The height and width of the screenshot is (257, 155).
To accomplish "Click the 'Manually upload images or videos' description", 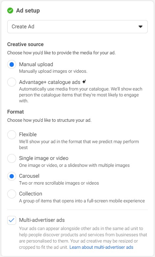I will (x=53, y=71).
